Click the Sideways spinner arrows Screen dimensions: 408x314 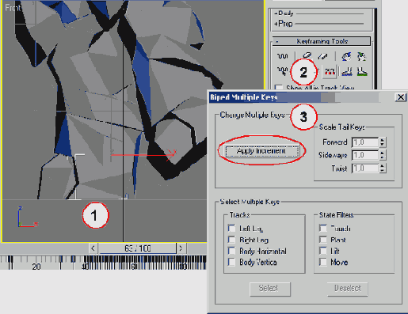[x=382, y=155]
